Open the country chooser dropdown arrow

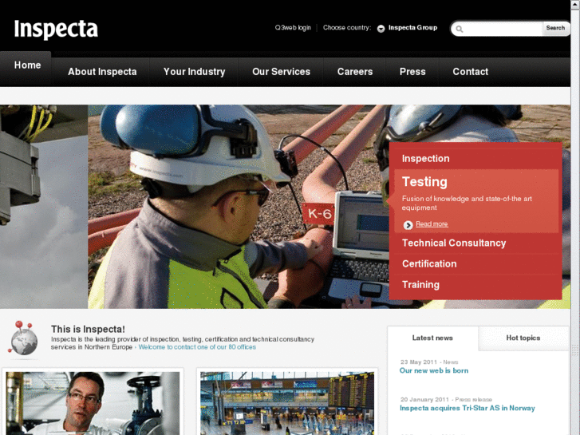point(381,29)
